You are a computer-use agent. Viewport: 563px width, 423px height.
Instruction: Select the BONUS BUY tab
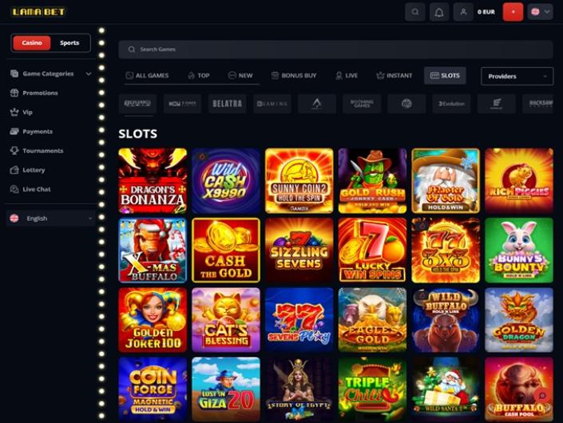click(294, 75)
